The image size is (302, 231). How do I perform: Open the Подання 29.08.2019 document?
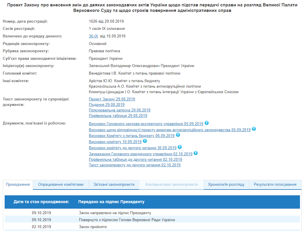coord(107,105)
